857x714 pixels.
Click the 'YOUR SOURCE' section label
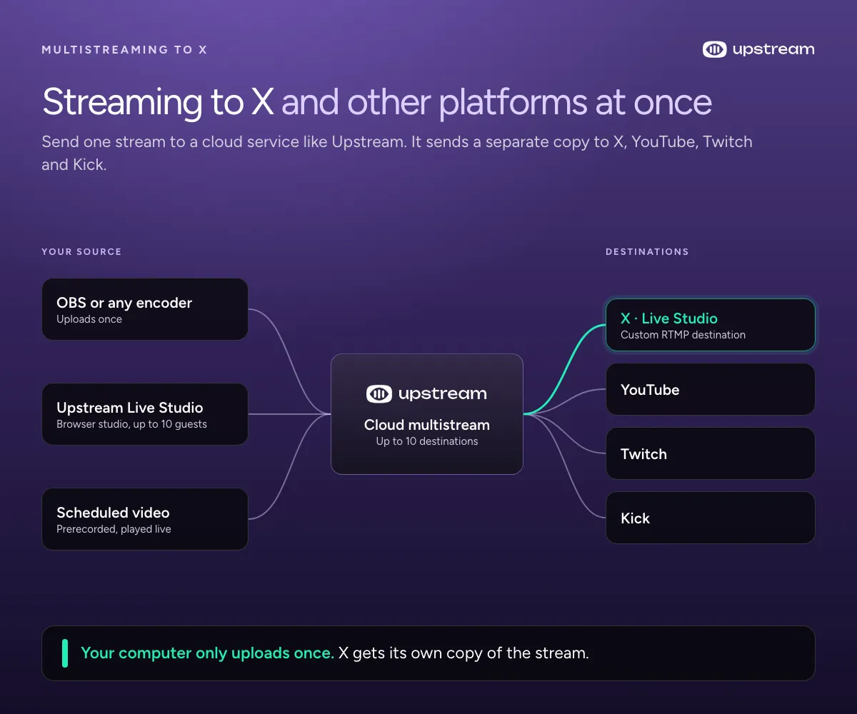[81, 251]
